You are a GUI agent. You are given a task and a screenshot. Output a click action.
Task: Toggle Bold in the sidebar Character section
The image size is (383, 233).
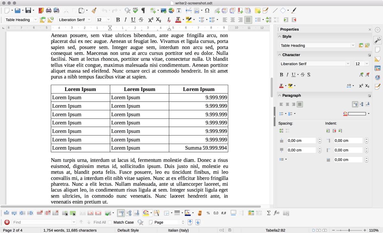tap(281, 75)
